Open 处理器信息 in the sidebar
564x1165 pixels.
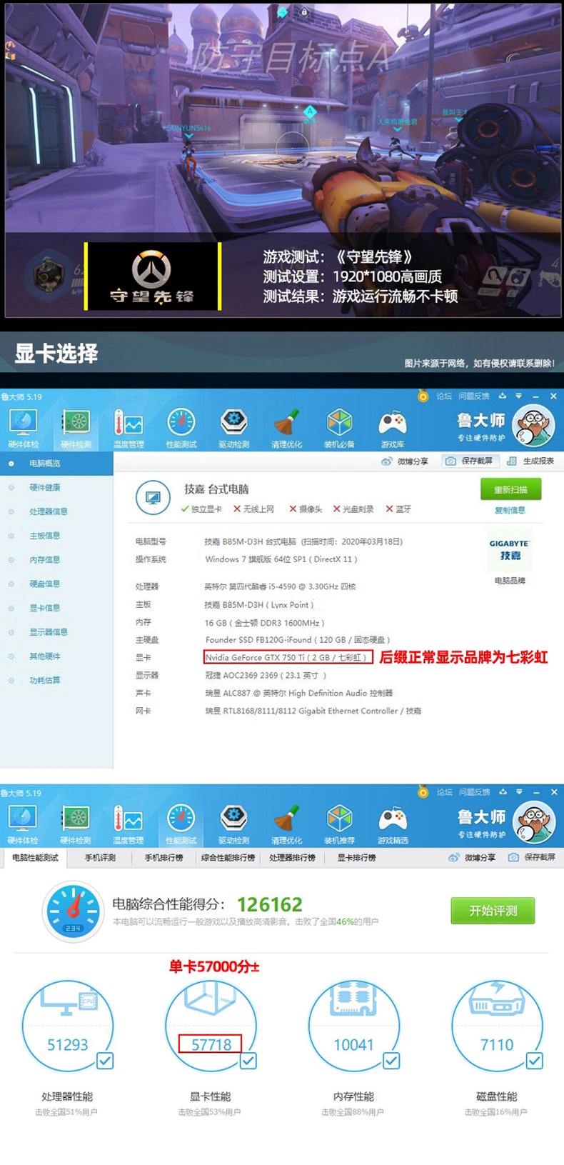coord(48,511)
